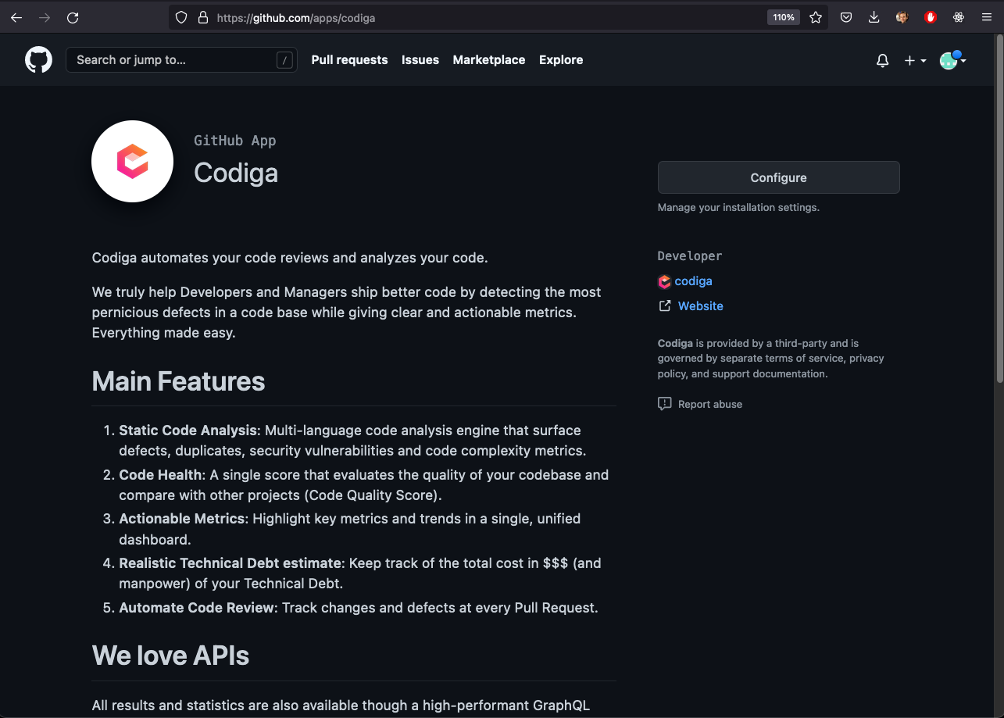
Task: Click the Search or jump to field
Action: tap(181, 60)
